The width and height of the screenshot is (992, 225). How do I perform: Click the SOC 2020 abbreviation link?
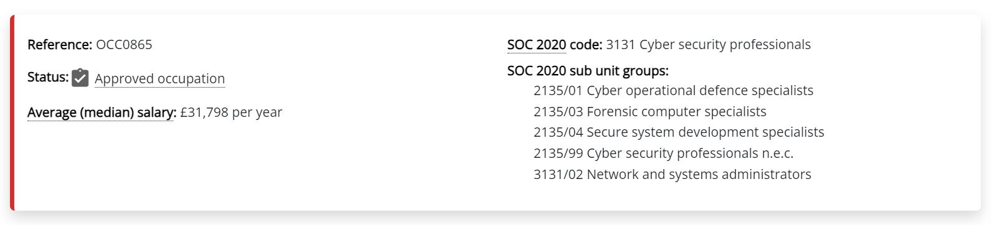(x=537, y=45)
